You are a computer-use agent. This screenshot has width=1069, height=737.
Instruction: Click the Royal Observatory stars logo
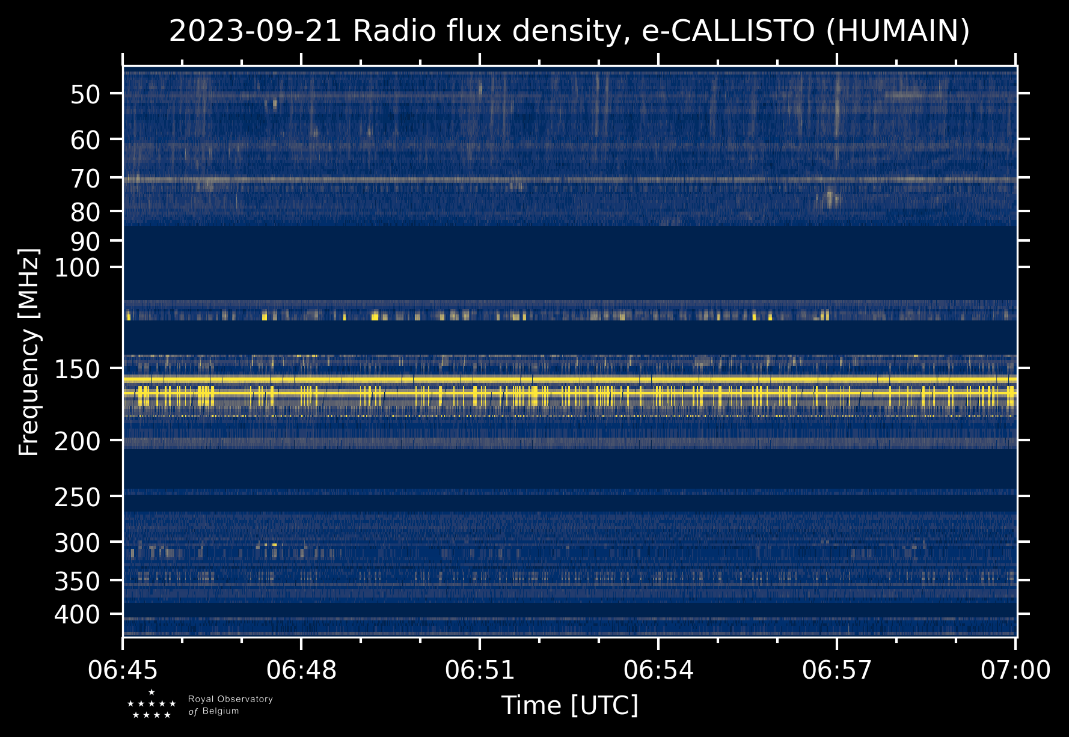[152, 705]
